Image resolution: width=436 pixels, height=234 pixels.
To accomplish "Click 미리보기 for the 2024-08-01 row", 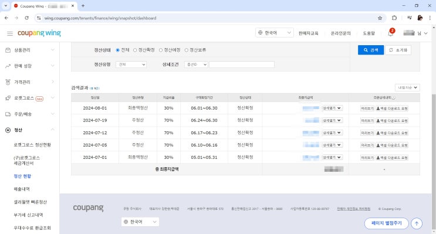I will 367,108.
